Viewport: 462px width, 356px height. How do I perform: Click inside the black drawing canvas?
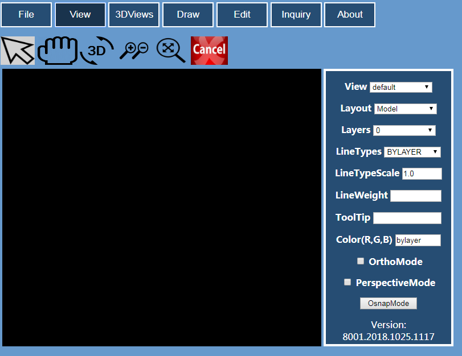[x=162, y=208]
